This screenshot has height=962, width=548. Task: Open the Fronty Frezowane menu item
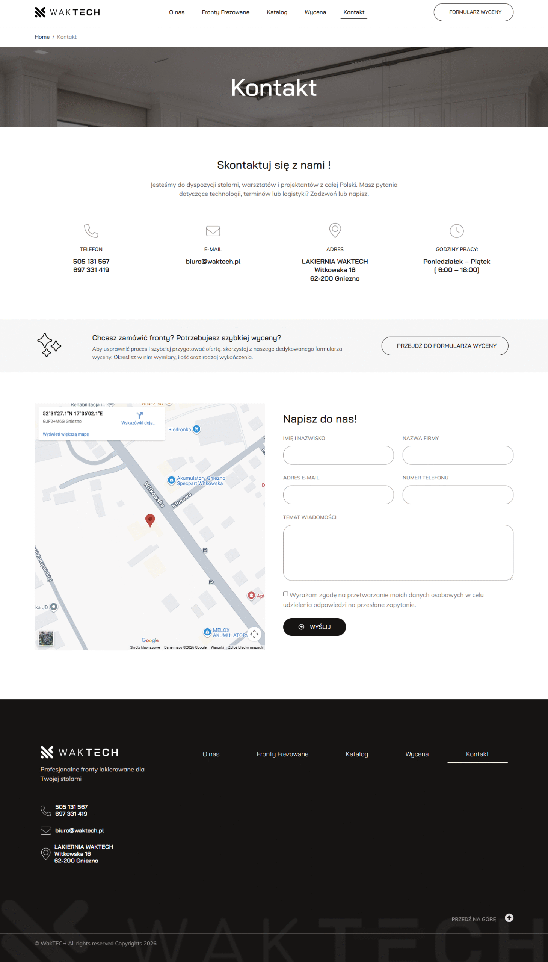pyautogui.click(x=225, y=12)
